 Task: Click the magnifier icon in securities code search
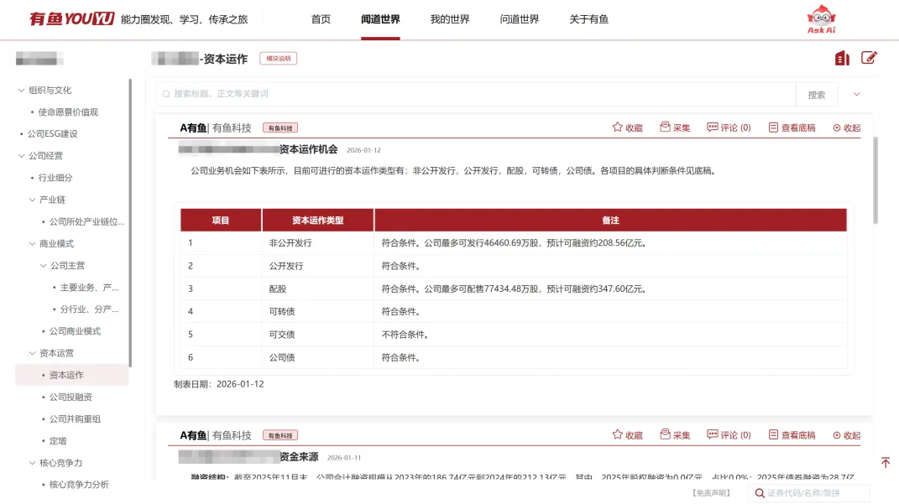(x=759, y=493)
